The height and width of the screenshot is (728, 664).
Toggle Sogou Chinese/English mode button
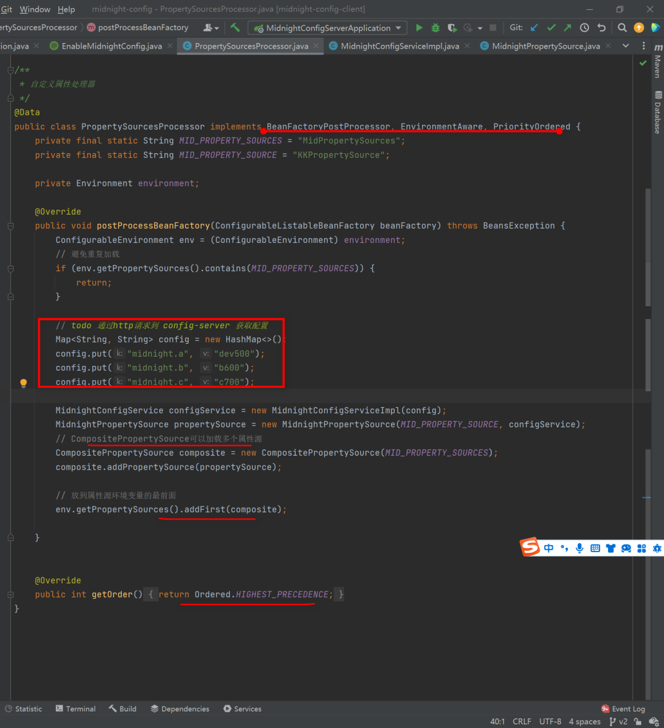(549, 548)
